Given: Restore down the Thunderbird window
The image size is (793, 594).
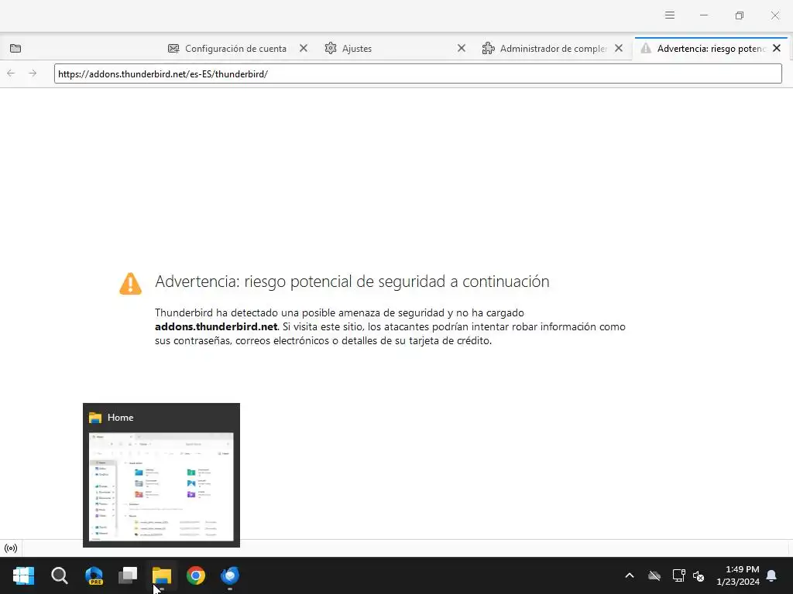Looking at the screenshot, I should point(740,15).
